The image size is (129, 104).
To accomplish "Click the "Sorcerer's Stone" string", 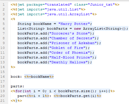I will pos(70,33).
